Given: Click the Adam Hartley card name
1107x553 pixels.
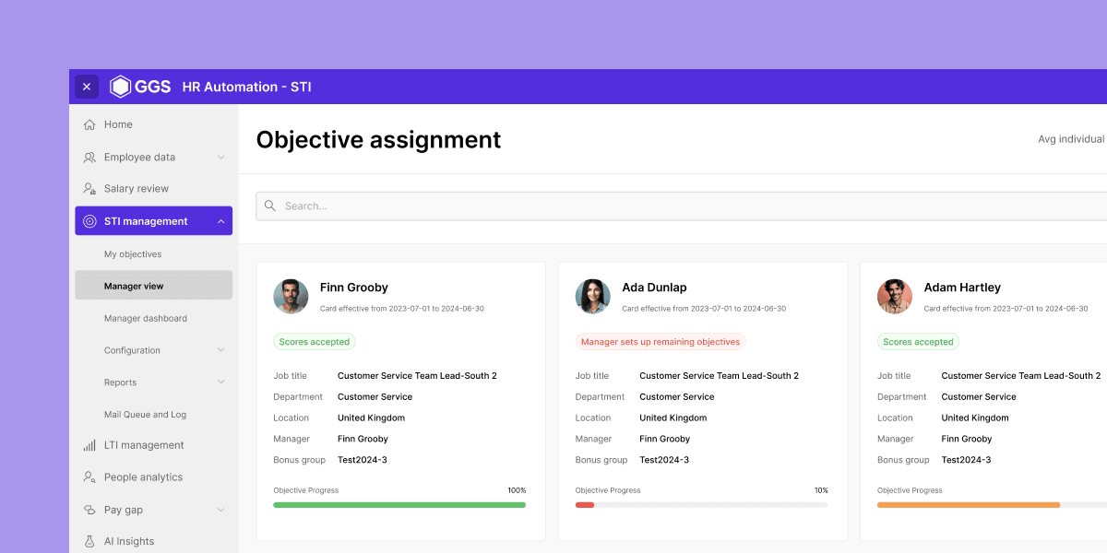Looking at the screenshot, I should [962, 288].
